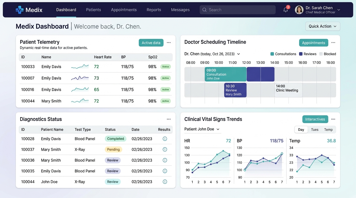Select the Temp view toggle
Image resolution: width=356 pixels, height=198 pixels.
pos(328,130)
